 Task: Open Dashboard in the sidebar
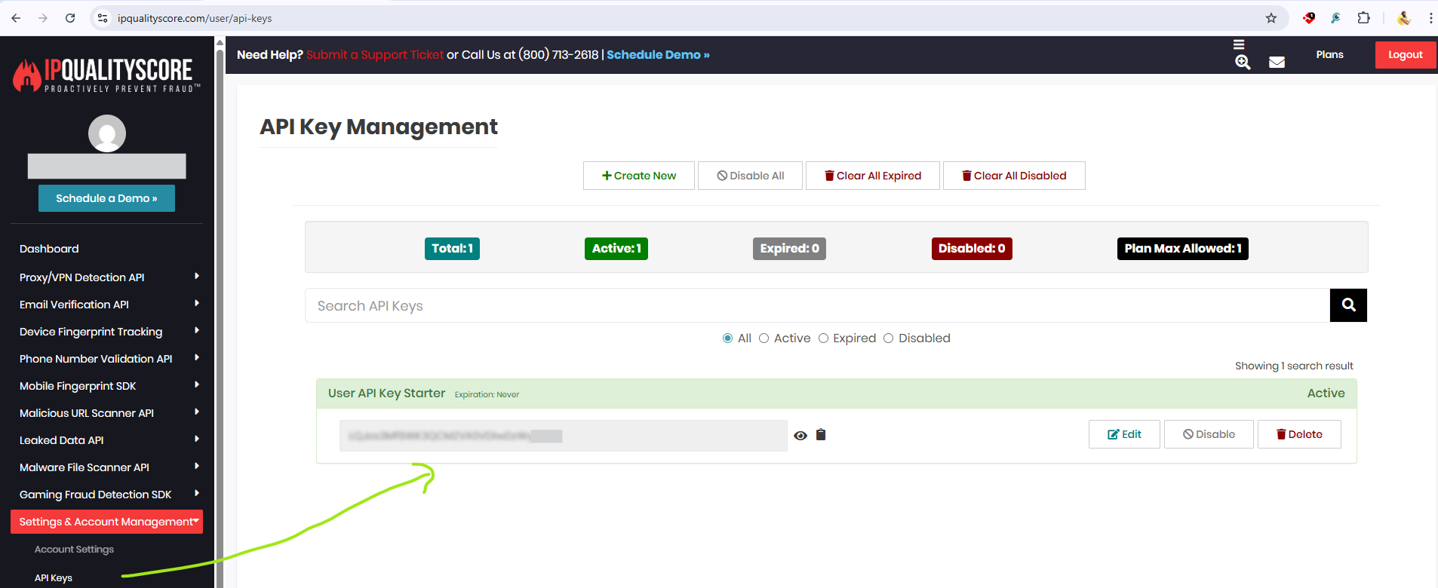click(x=49, y=249)
